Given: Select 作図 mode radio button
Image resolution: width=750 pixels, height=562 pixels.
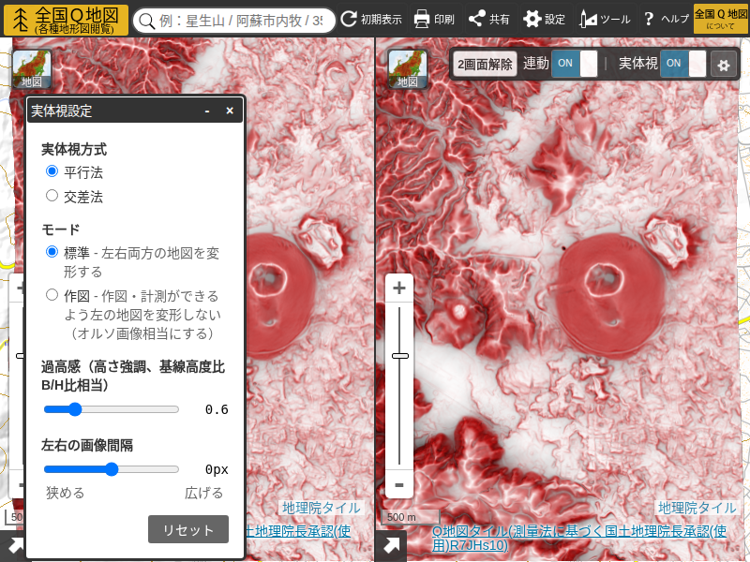Looking at the screenshot, I should (52, 295).
